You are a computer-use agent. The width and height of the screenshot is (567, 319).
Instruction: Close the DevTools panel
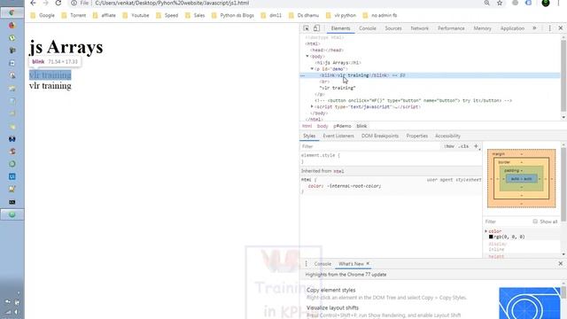pyautogui.click(x=561, y=28)
